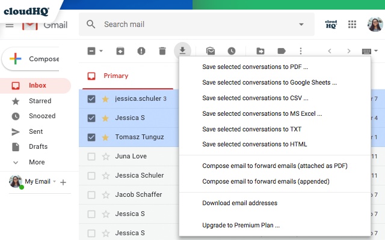Click the Snooze clock icon in toolbar
The height and width of the screenshot is (240, 385).
coord(232,51)
